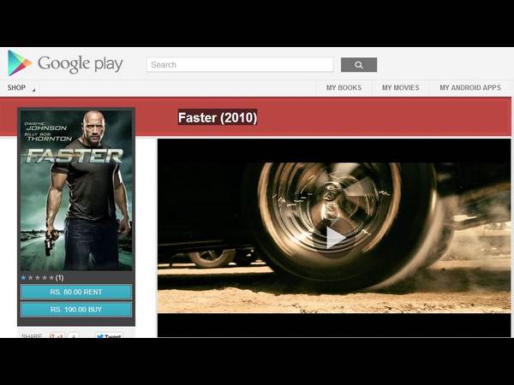Click the first star in the rating row

click(x=24, y=277)
